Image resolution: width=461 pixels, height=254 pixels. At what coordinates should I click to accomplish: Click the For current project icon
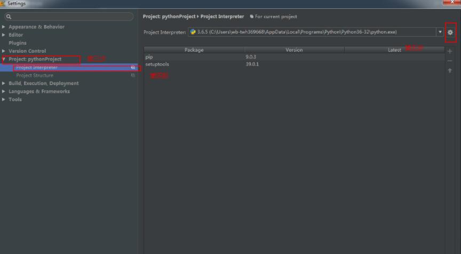coord(252,17)
